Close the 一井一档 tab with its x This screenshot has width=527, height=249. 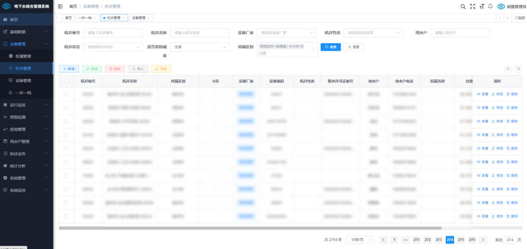pyautogui.click(x=94, y=18)
